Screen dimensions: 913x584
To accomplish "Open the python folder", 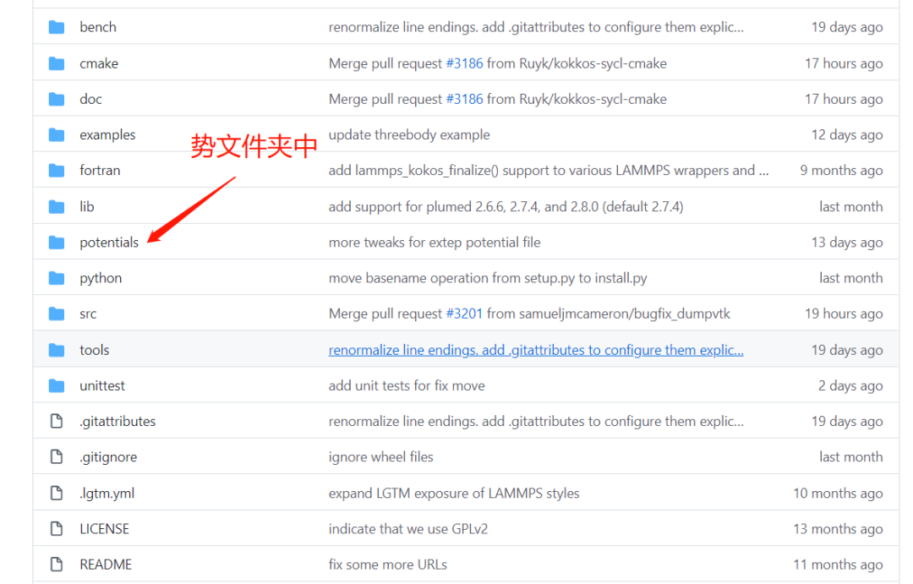I will 100,277.
